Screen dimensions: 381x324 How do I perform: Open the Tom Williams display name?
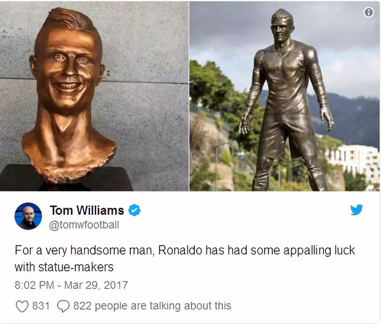87,210
